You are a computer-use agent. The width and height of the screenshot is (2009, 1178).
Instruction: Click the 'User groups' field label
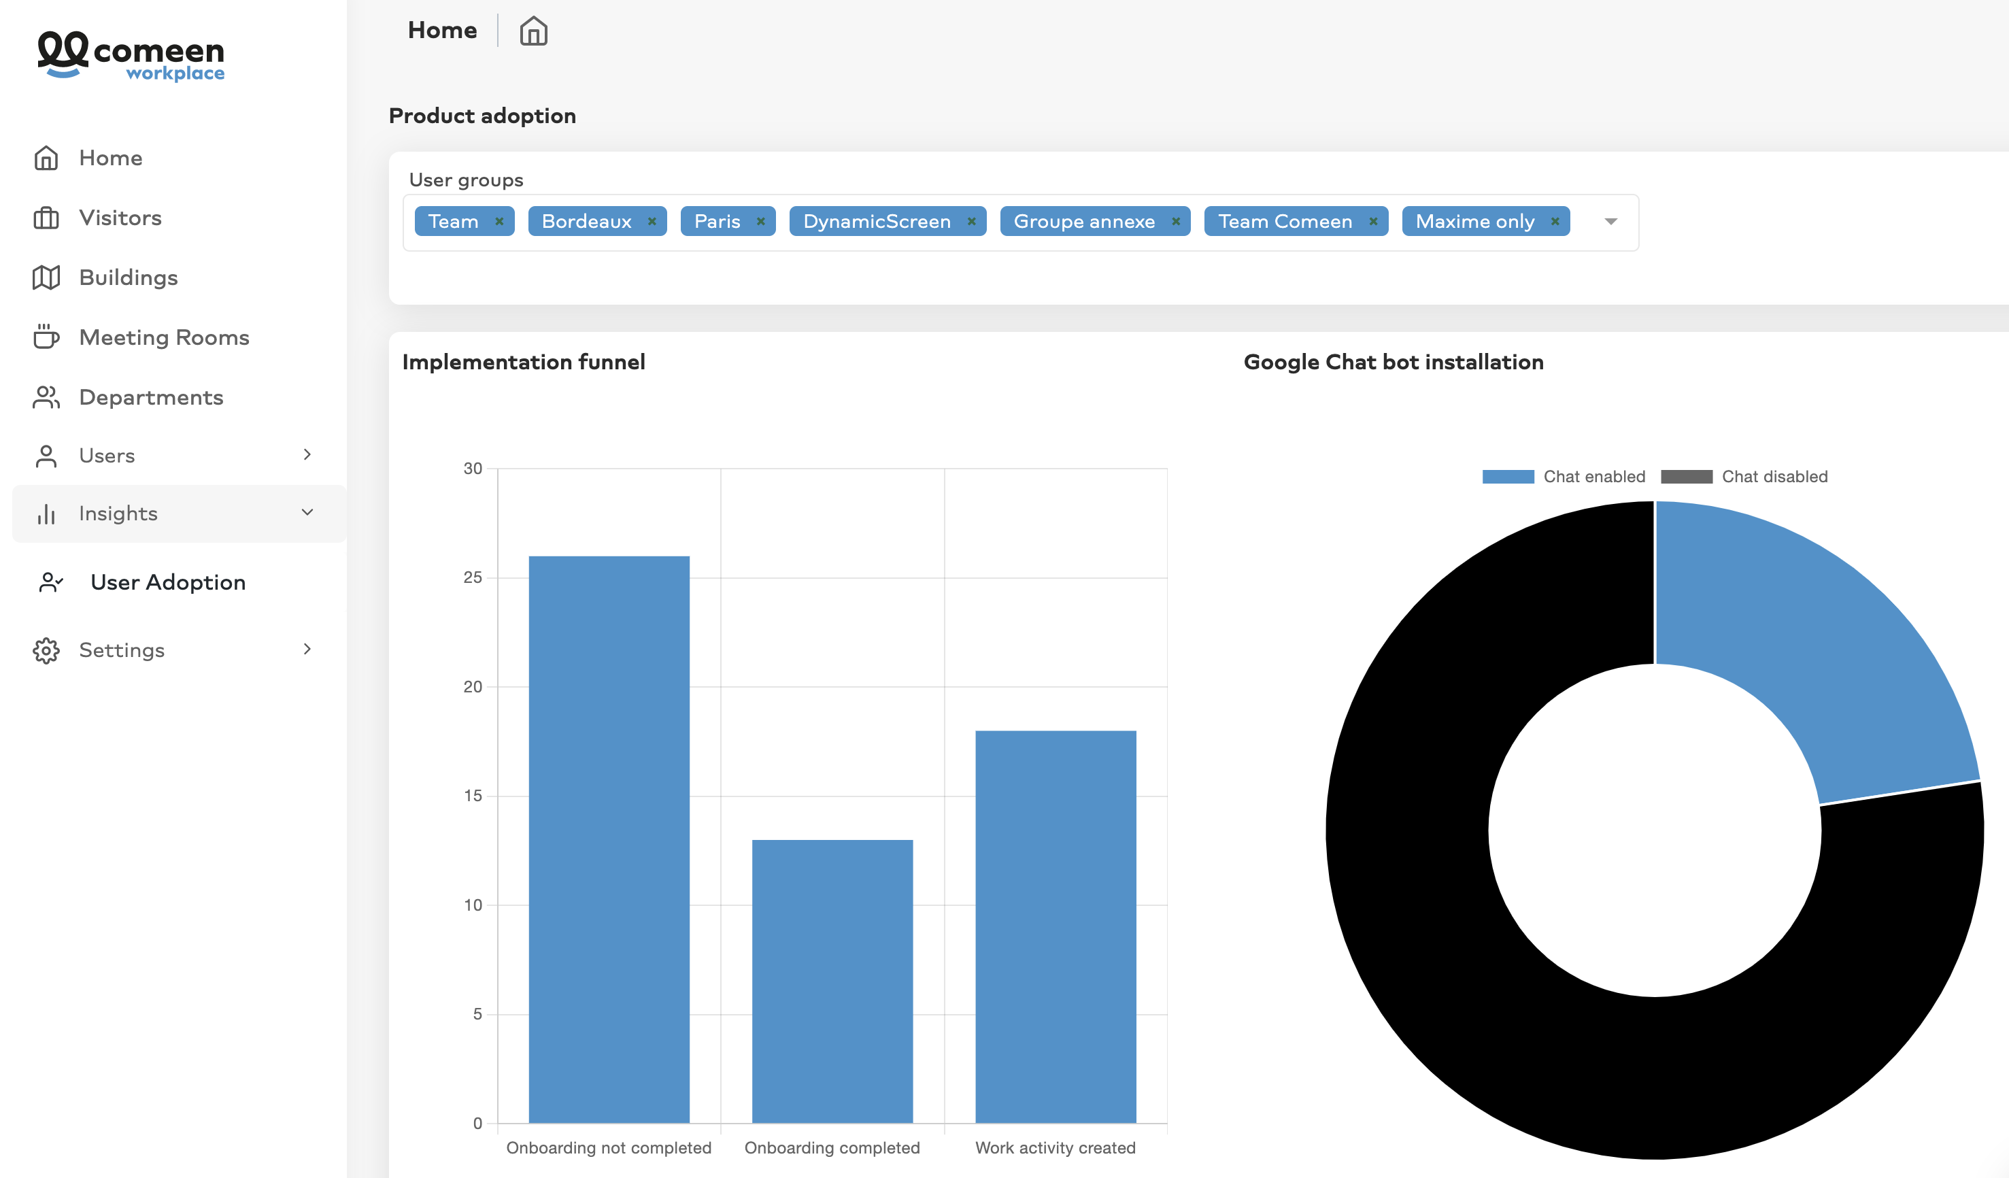tap(467, 180)
